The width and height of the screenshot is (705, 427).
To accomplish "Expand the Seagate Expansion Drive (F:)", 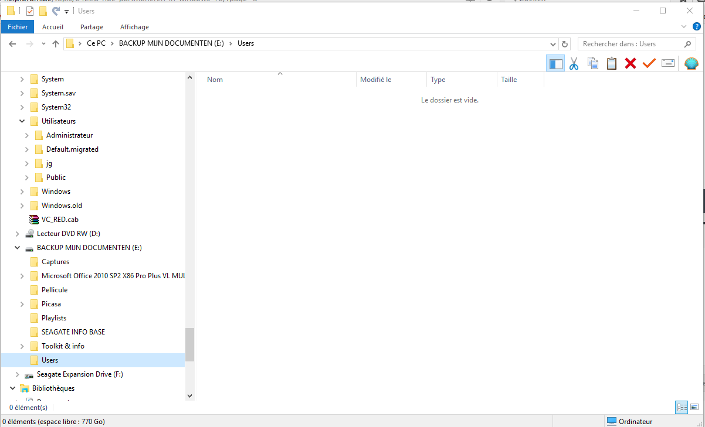I will coord(18,374).
